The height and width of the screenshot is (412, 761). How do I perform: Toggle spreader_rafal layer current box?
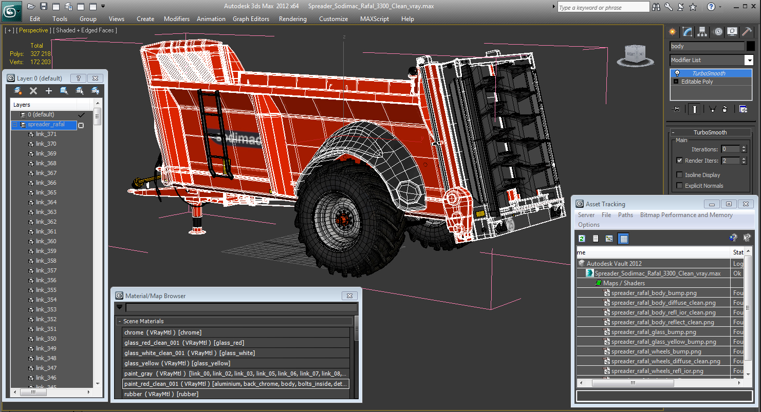coord(81,125)
